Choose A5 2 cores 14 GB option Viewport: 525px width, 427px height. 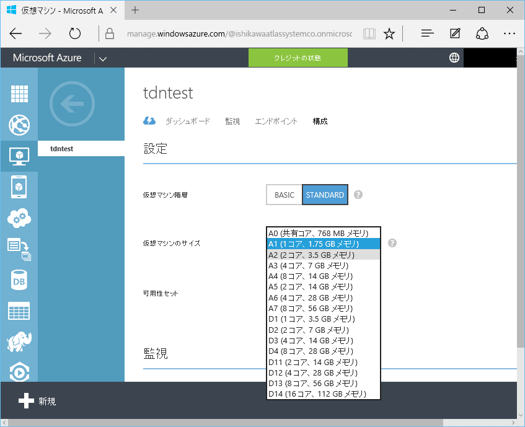pyautogui.click(x=324, y=287)
